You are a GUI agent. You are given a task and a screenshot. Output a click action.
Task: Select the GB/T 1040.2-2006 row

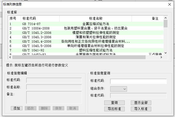click(85, 33)
